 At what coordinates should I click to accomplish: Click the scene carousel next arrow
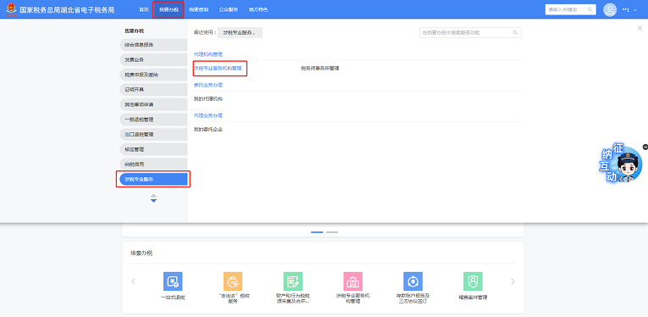(513, 281)
